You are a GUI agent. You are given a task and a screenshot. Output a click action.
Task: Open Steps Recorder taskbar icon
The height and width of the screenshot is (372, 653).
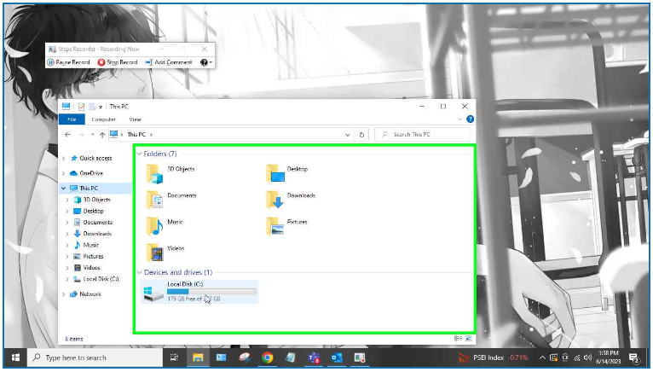point(360,357)
